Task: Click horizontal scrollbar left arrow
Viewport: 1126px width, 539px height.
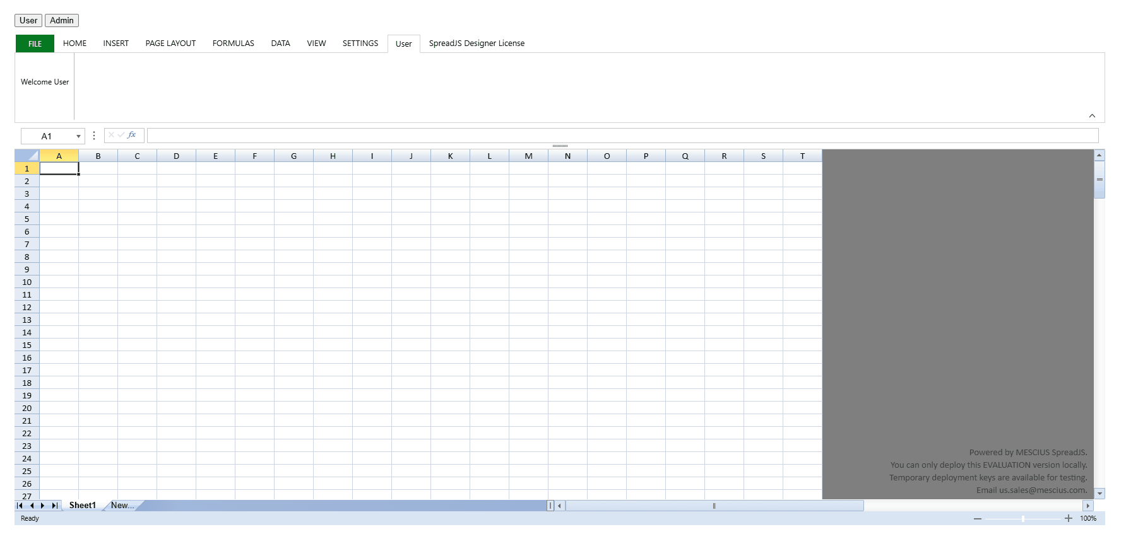Action: [559, 506]
